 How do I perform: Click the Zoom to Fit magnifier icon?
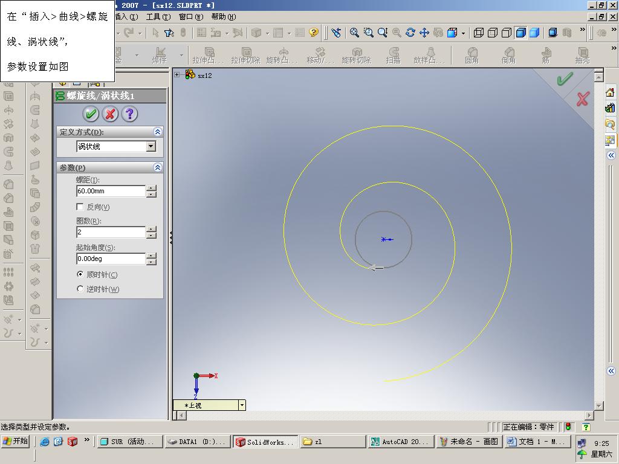(355, 33)
